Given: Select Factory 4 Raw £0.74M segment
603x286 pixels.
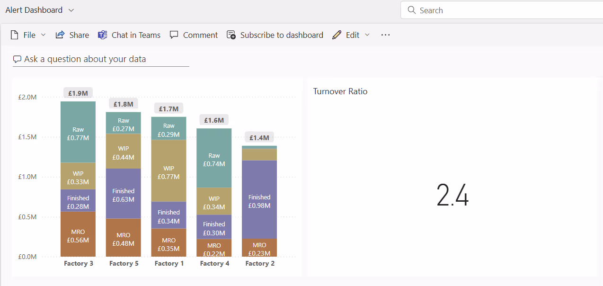Looking at the screenshot, I should coord(214,158).
